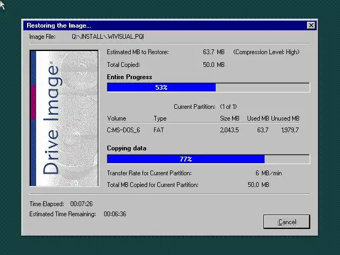Click the 'Copying data' heading
This screenshot has width=340, height=255.
coord(126,148)
